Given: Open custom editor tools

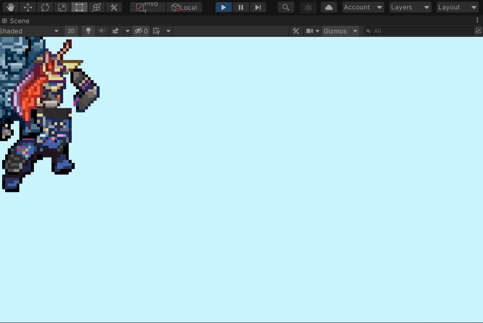Looking at the screenshot, I should point(114,7).
